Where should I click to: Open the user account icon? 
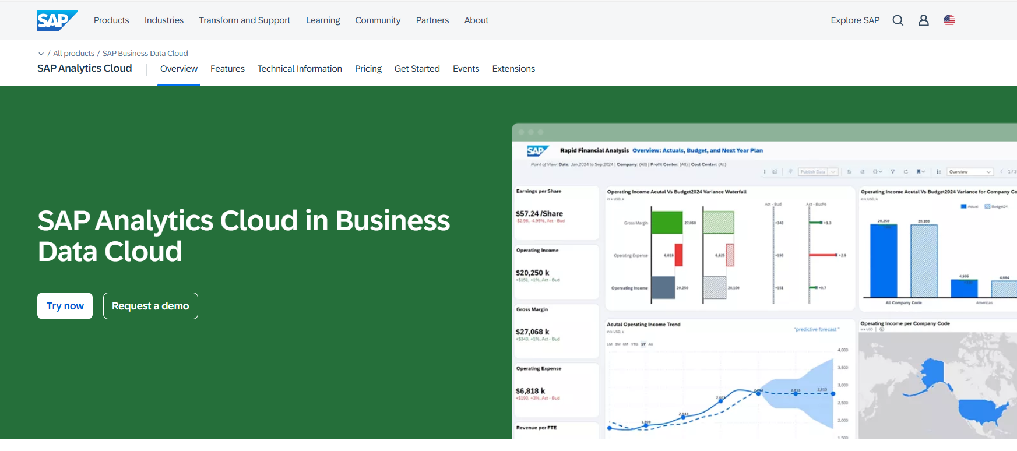point(924,20)
